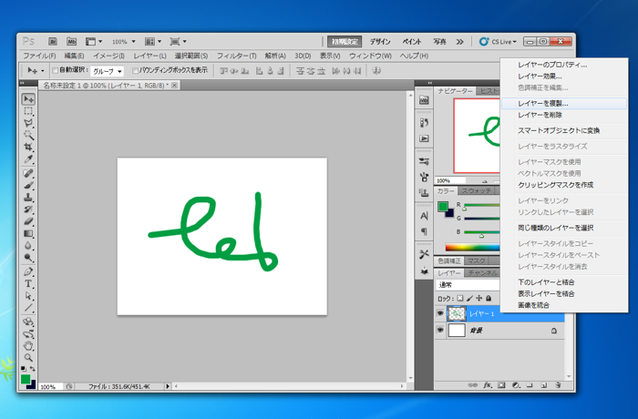This screenshot has width=638, height=419.
Task: Select the Rectangular Marquee tool
Action: click(x=28, y=111)
